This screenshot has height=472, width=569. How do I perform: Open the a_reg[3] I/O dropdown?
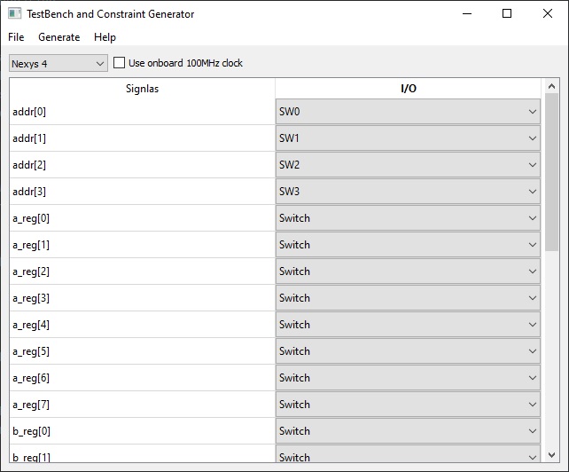[408, 298]
